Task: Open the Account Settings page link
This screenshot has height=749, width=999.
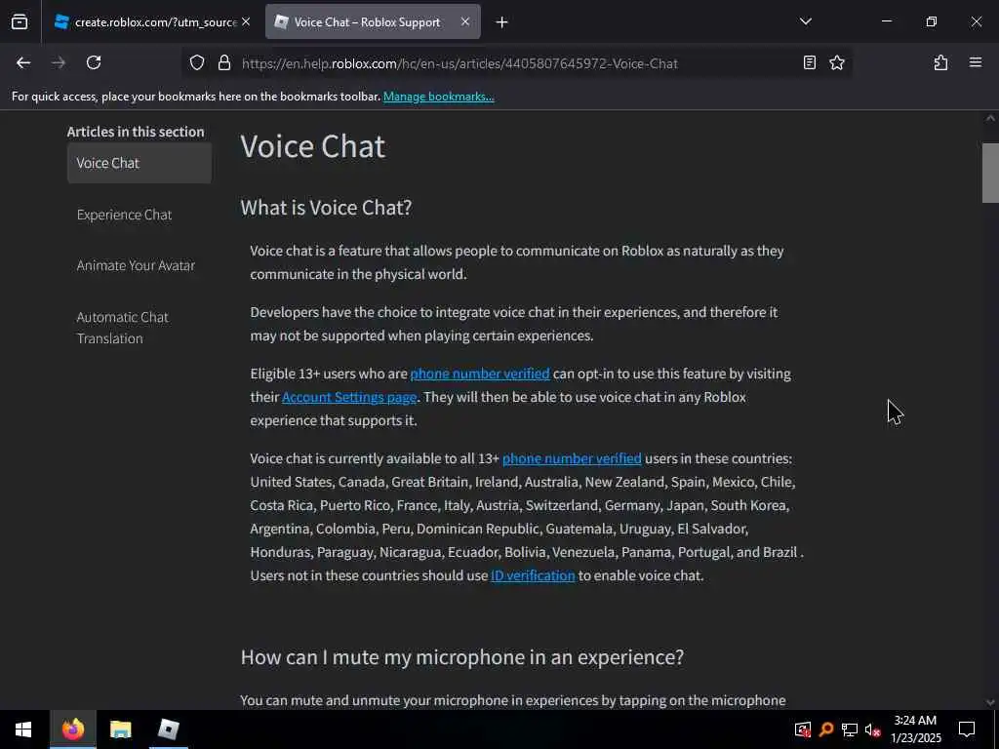Action: coord(349,398)
